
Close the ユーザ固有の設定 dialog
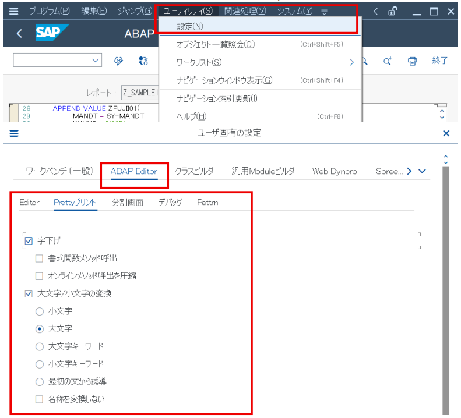[446, 133]
